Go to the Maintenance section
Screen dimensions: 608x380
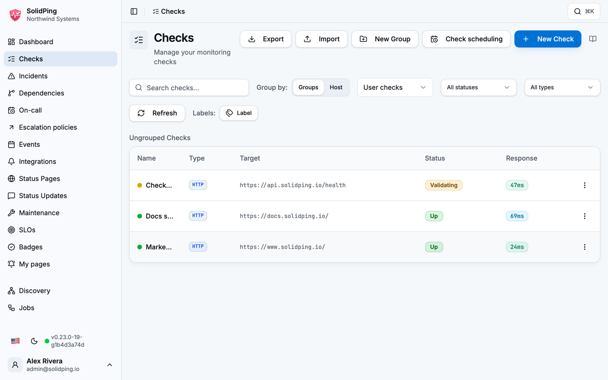[61, 213]
